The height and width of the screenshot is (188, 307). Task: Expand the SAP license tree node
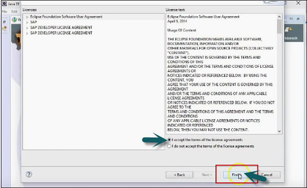click(27, 22)
